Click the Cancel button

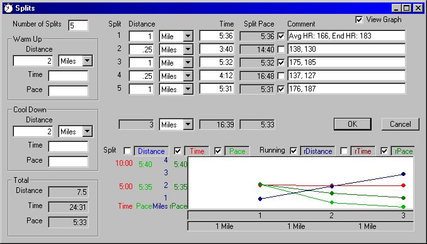pos(401,124)
